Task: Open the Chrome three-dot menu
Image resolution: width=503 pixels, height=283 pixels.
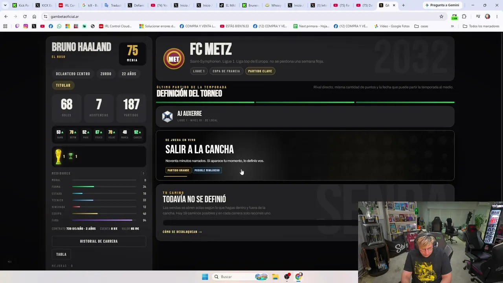Action: (497, 17)
